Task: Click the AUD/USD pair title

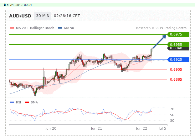Action: click(20, 16)
